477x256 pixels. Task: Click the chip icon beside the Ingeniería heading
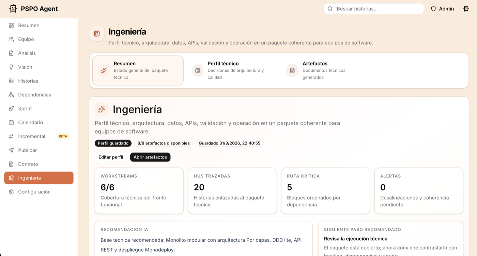coord(96,33)
